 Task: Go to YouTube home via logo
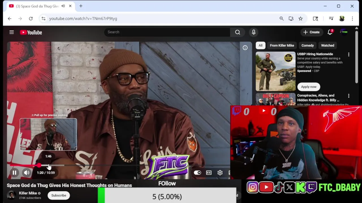coord(31,32)
